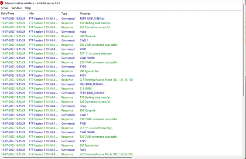Click the date cell in the RETR 40KB_18394.txt row
The image size is (246, 159).
(x=13, y=93)
